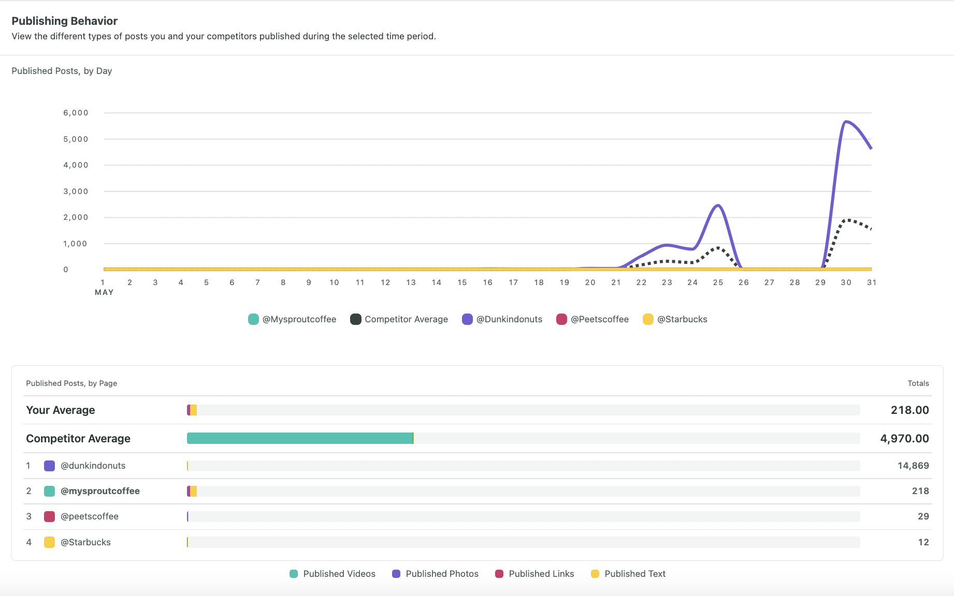This screenshot has height=596, width=954.
Task: Click the teal @Mysproutcoffee legend swatch
Action: coord(253,319)
